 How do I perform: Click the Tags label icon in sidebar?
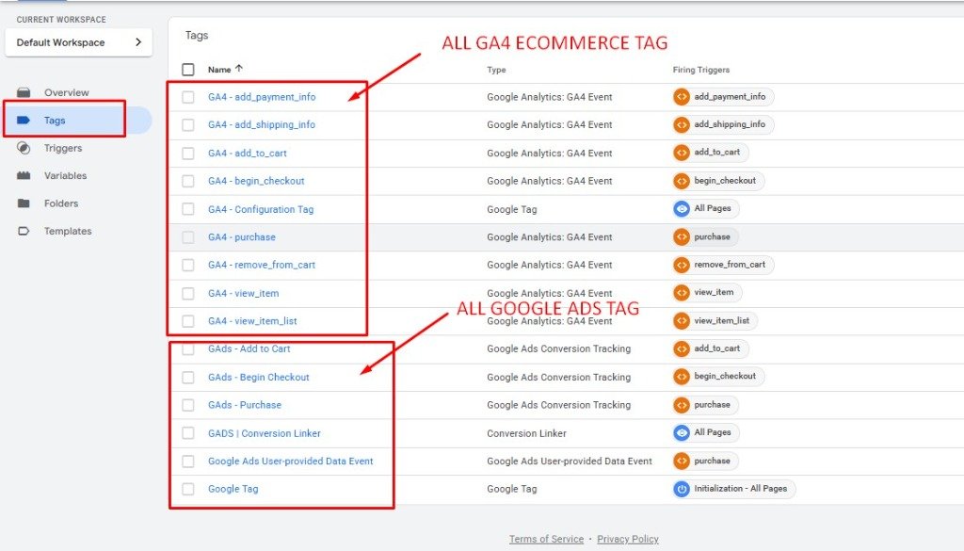tap(24, 121)
